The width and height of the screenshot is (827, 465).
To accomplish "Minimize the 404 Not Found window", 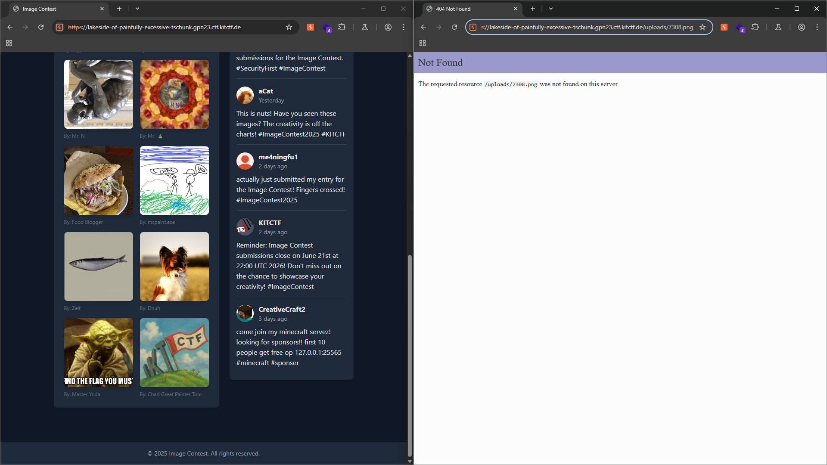I will click(x=777, y=9).
